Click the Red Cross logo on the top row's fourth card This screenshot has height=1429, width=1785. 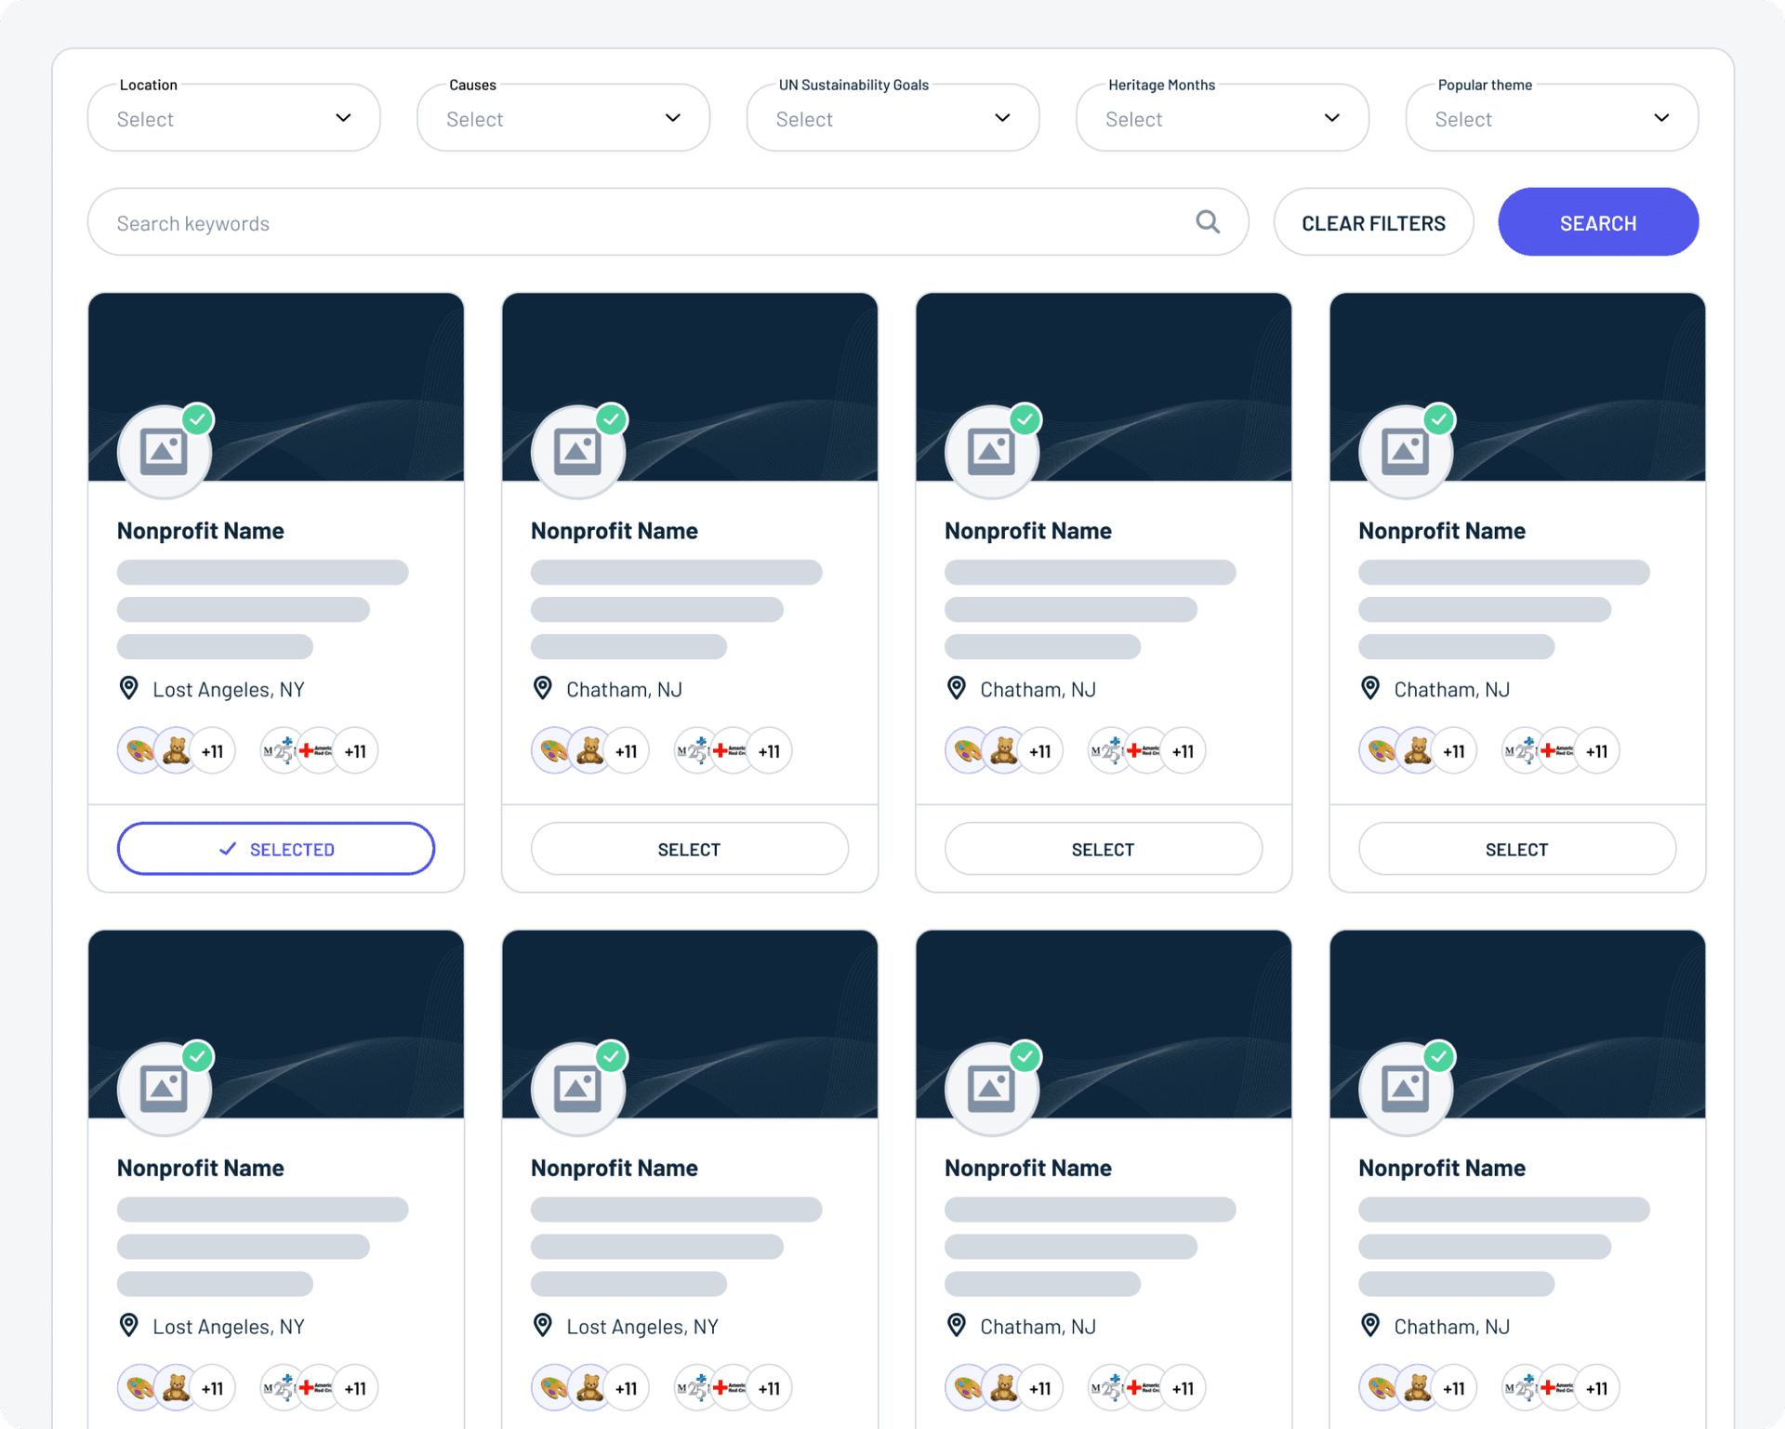tap(1558, 750)
